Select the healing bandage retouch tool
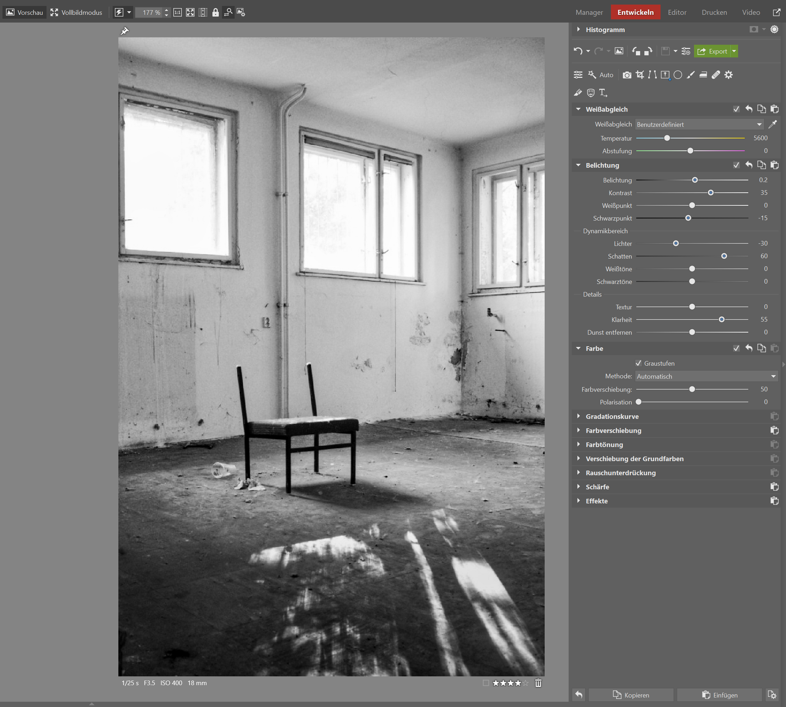Viewport: 786px width, 707px height. pyautogui.click(x=716, y=75)
